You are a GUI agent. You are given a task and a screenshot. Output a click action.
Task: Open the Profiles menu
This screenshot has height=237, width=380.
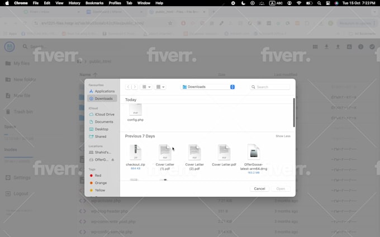[x=115, y=3]
